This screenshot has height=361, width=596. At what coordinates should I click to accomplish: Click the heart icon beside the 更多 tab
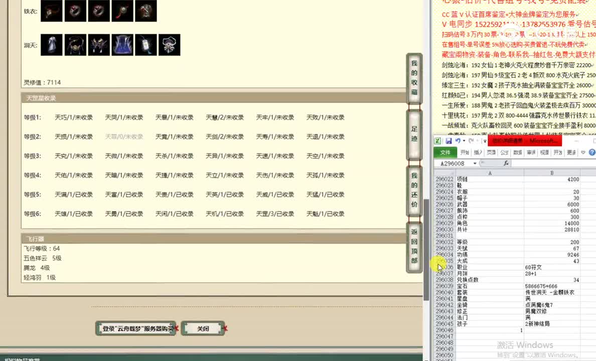(x=582, y=152)
